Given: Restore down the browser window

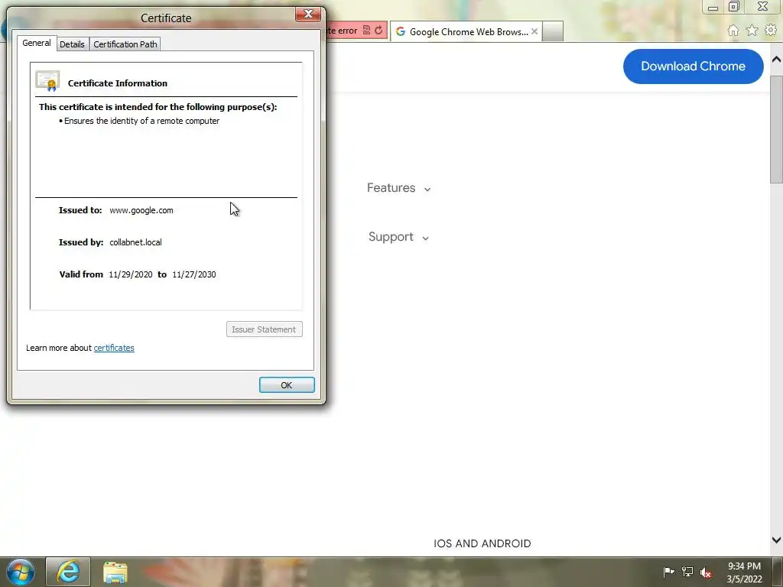Looking at the screenshot, I should coord(734,6).
